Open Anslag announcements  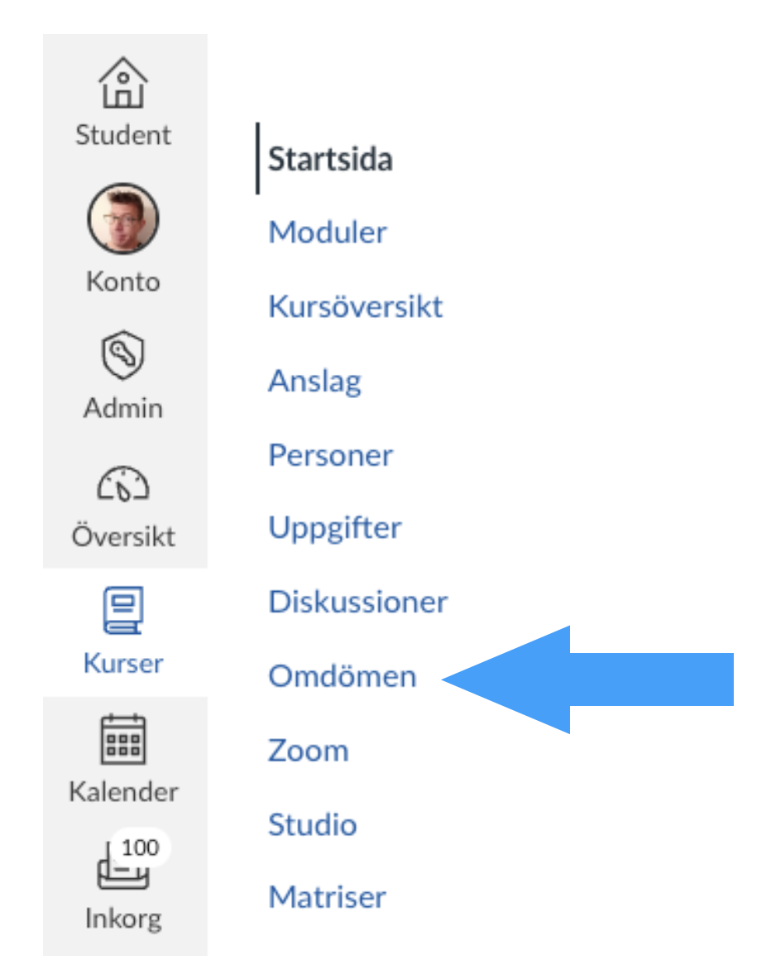click(314, 381)
